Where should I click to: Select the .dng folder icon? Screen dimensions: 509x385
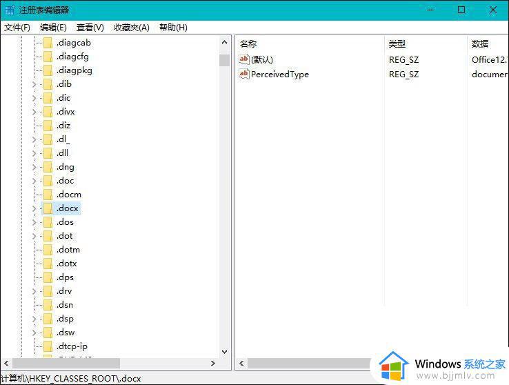coord(48,167)
